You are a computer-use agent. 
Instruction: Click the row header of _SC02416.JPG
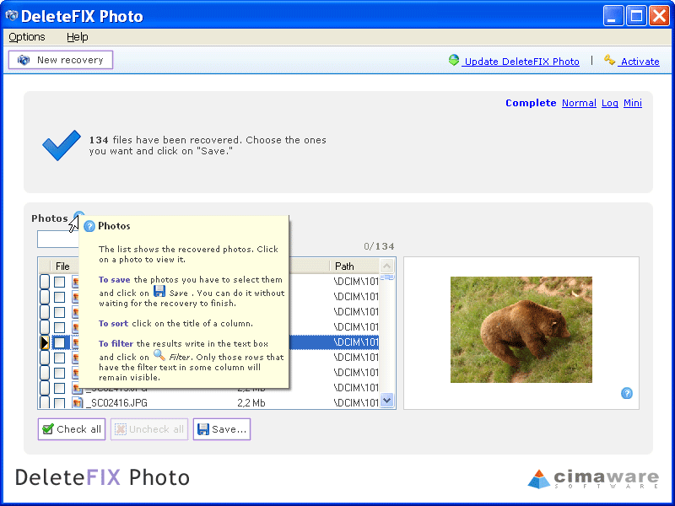coord(45,403)
